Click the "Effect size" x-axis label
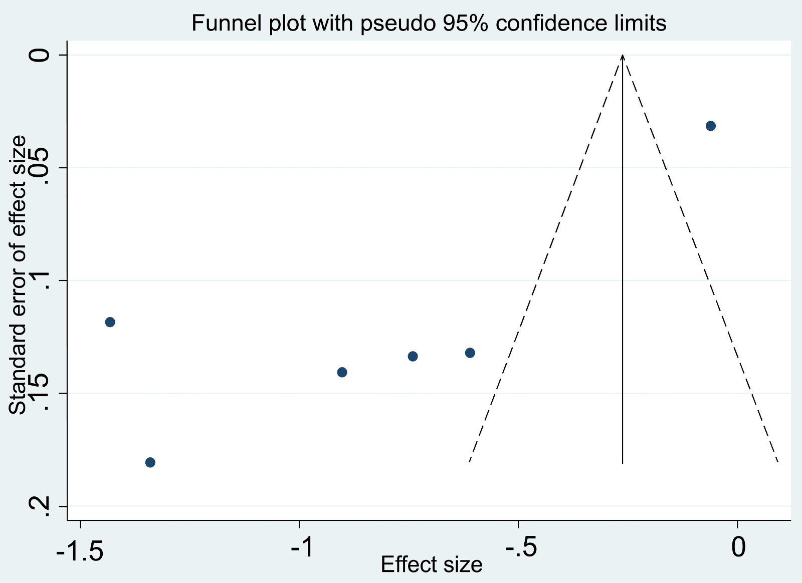This screenshot has width=802, height=583. click(431, 564)
